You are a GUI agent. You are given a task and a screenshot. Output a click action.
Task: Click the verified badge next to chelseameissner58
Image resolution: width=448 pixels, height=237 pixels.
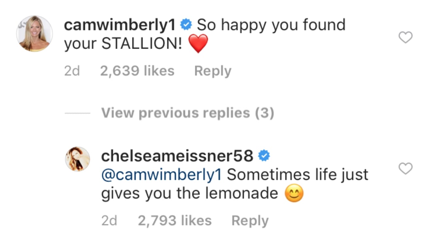(265, 156)
